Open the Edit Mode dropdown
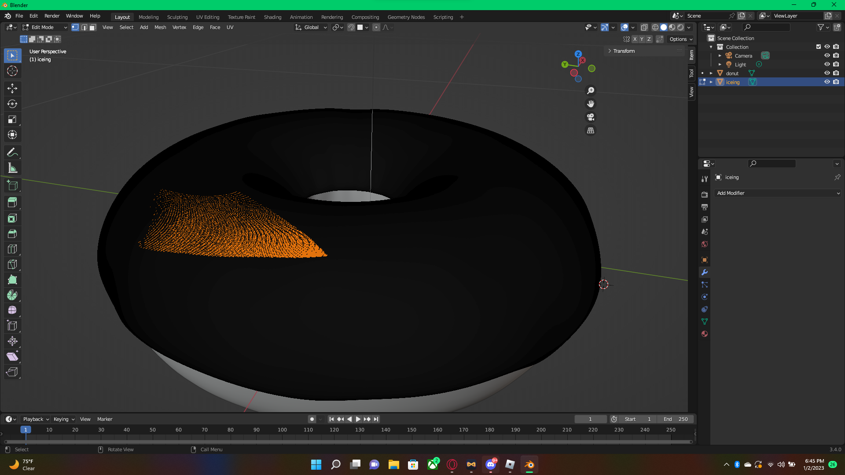Image resolution: width=845 pixels, height=475 pixels. coord(44,27)
